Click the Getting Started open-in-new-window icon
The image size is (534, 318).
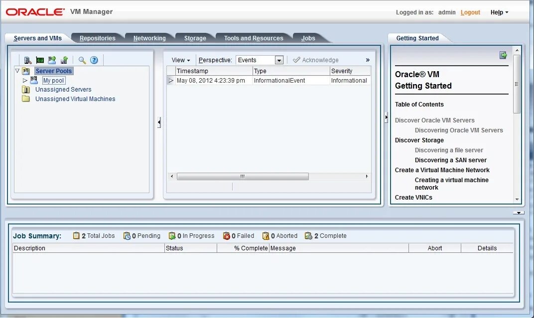click(503, 55)
